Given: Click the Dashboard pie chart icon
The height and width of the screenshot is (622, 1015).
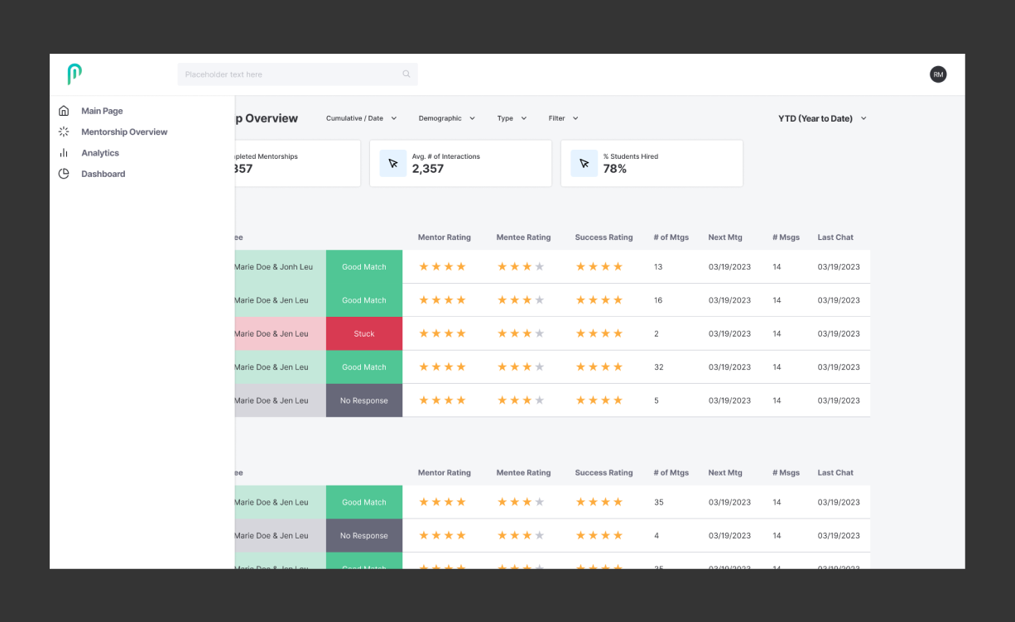Looking at the screenshot, I should tap(64, 174).
